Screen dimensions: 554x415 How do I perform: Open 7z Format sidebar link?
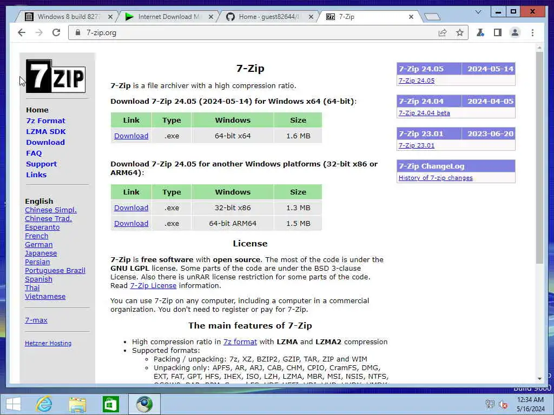(x=45, y=121)
